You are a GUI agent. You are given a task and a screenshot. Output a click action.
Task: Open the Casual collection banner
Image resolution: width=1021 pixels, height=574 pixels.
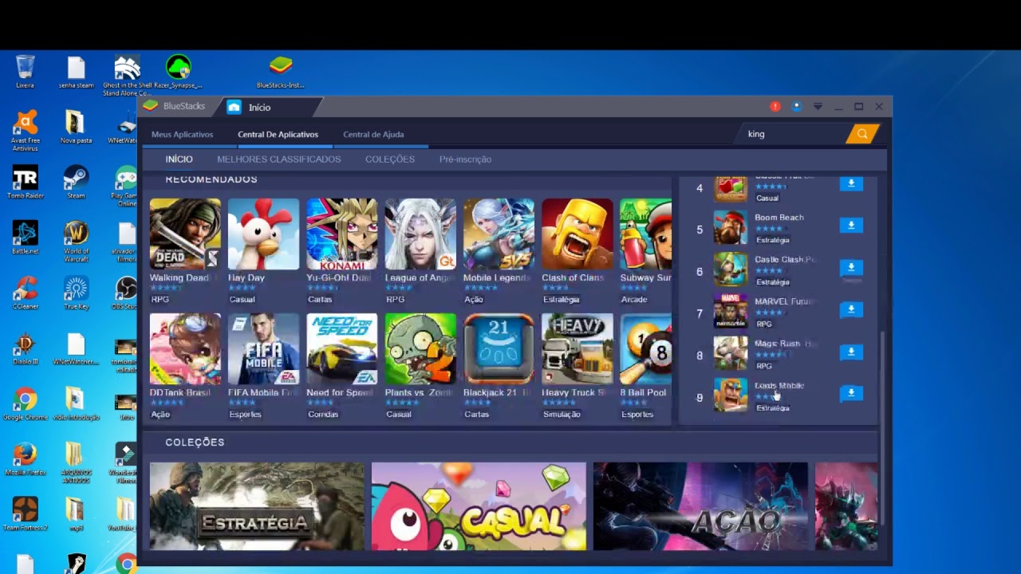click(x=479, y=506)
